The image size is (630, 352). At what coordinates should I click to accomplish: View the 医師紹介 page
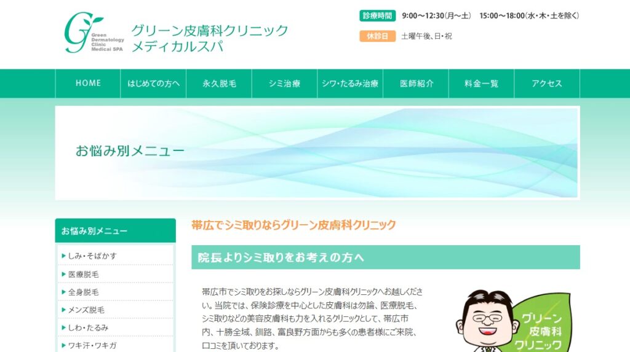[x=416, y=84]
